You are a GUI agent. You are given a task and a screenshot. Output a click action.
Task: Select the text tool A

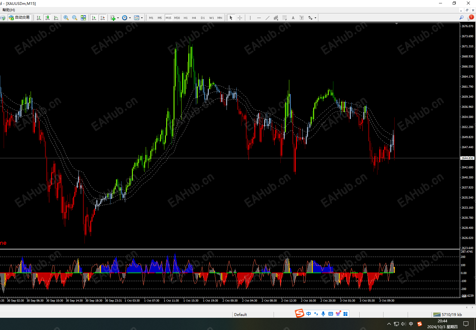tap(293, 18)
